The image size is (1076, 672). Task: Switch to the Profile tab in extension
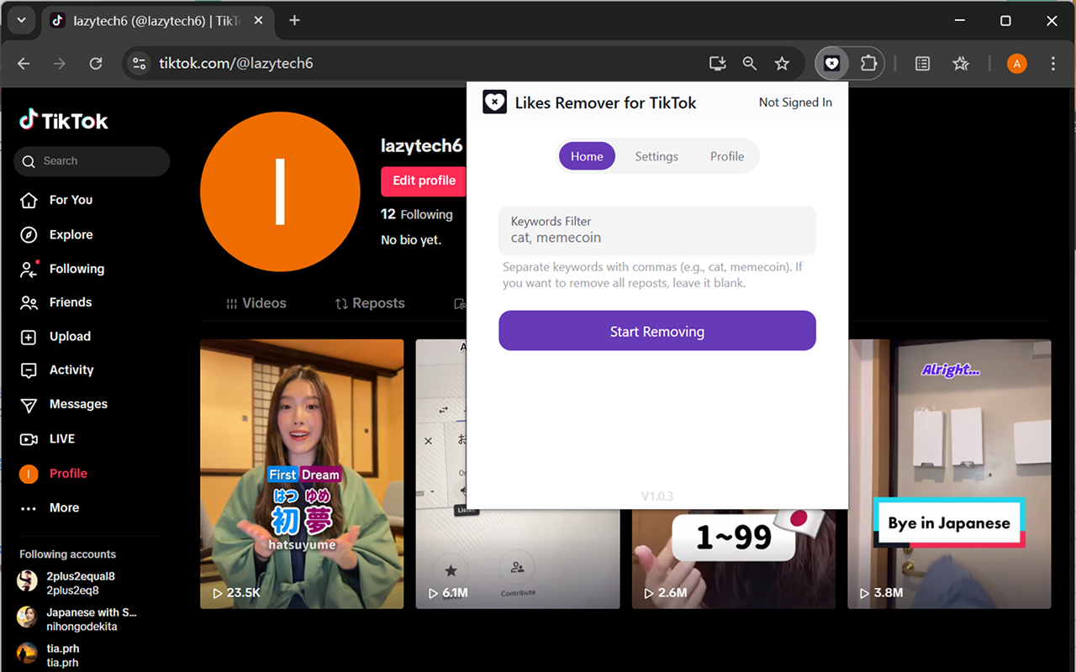727,156
